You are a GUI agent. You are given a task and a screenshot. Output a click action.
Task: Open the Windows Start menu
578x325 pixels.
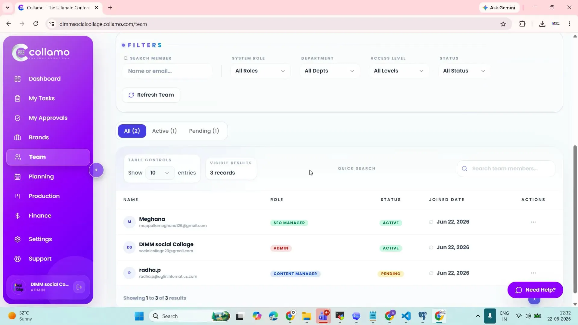(x=139, y=316)
